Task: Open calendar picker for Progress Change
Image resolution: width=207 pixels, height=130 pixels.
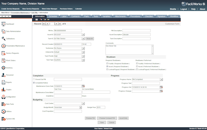Action: click(161, 91)
